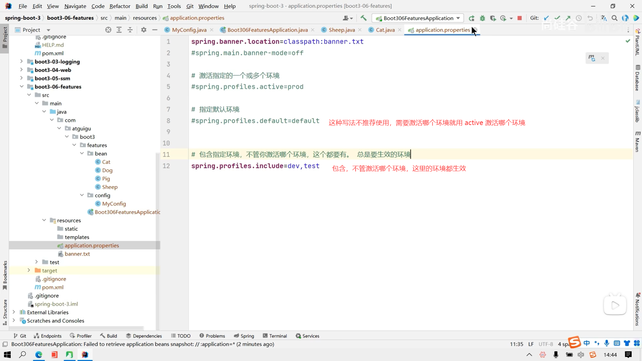Image resolution: width=642 pixels, height=361 pixels.
Task: Click Git commit checkmark icon
Action: tap(557, 18)
